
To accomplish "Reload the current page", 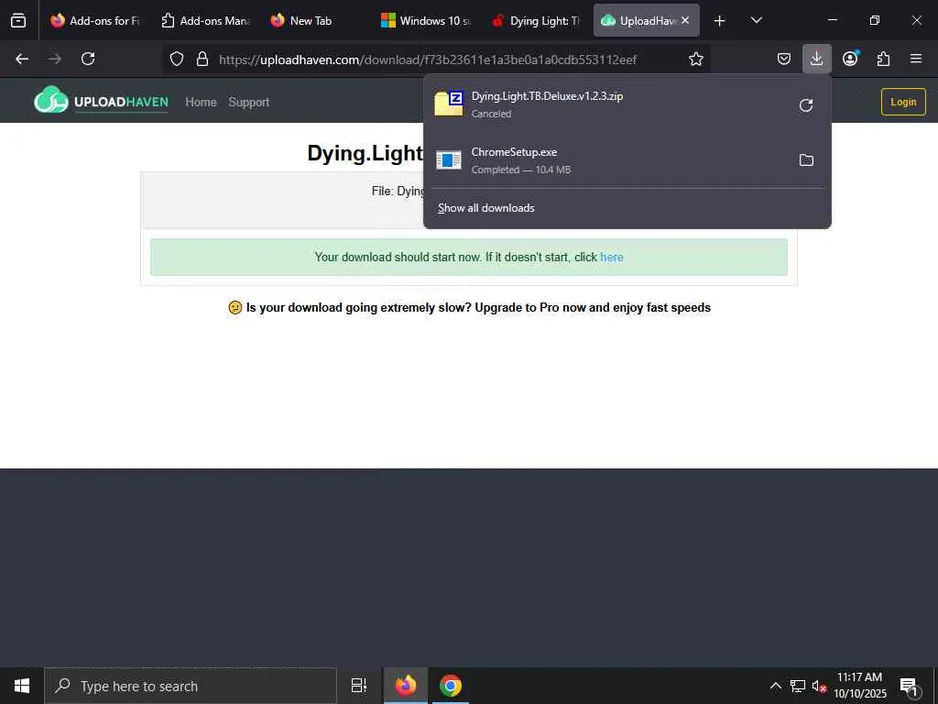I will pos(88,59).
